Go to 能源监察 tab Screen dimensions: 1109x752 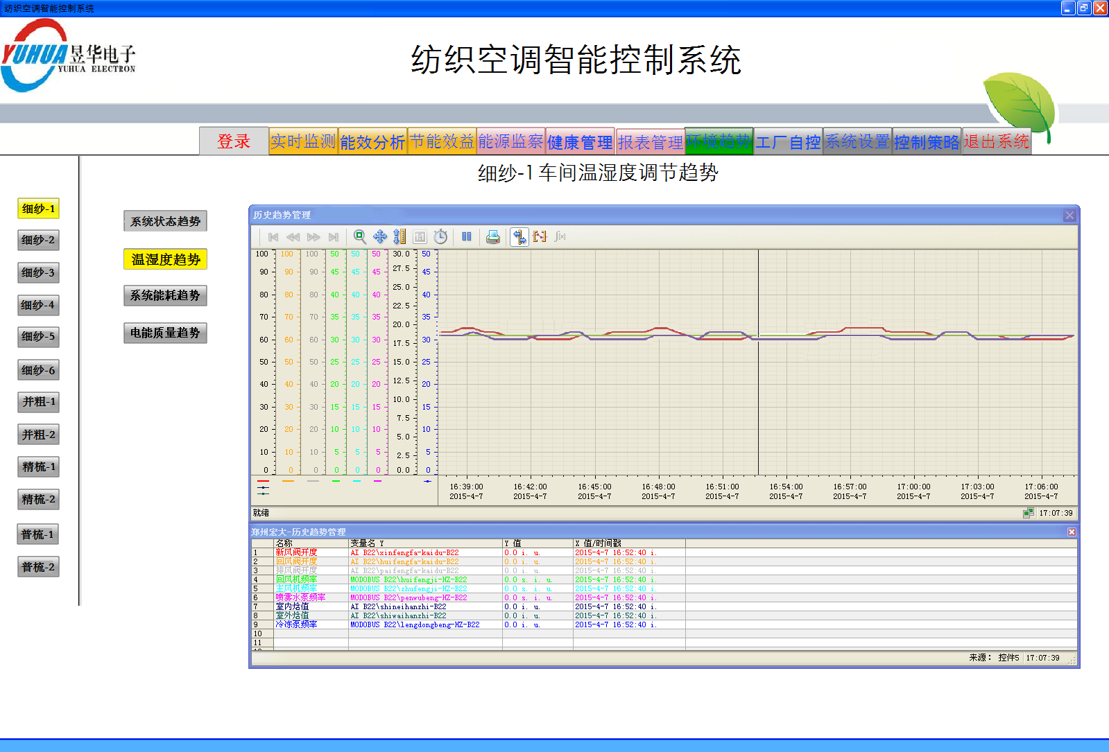point(511,141)
